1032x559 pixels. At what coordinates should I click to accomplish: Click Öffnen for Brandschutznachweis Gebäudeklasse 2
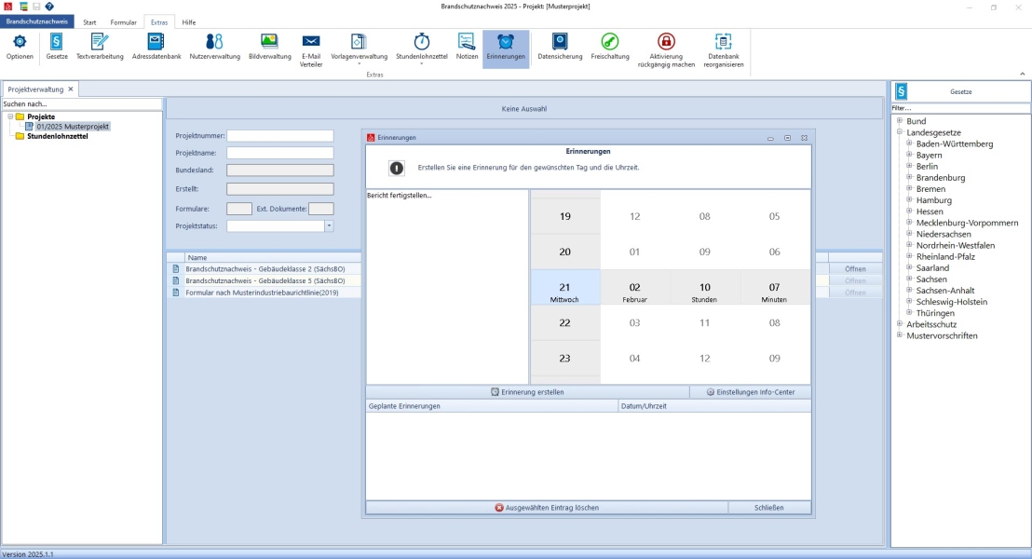tap(855, 268)
